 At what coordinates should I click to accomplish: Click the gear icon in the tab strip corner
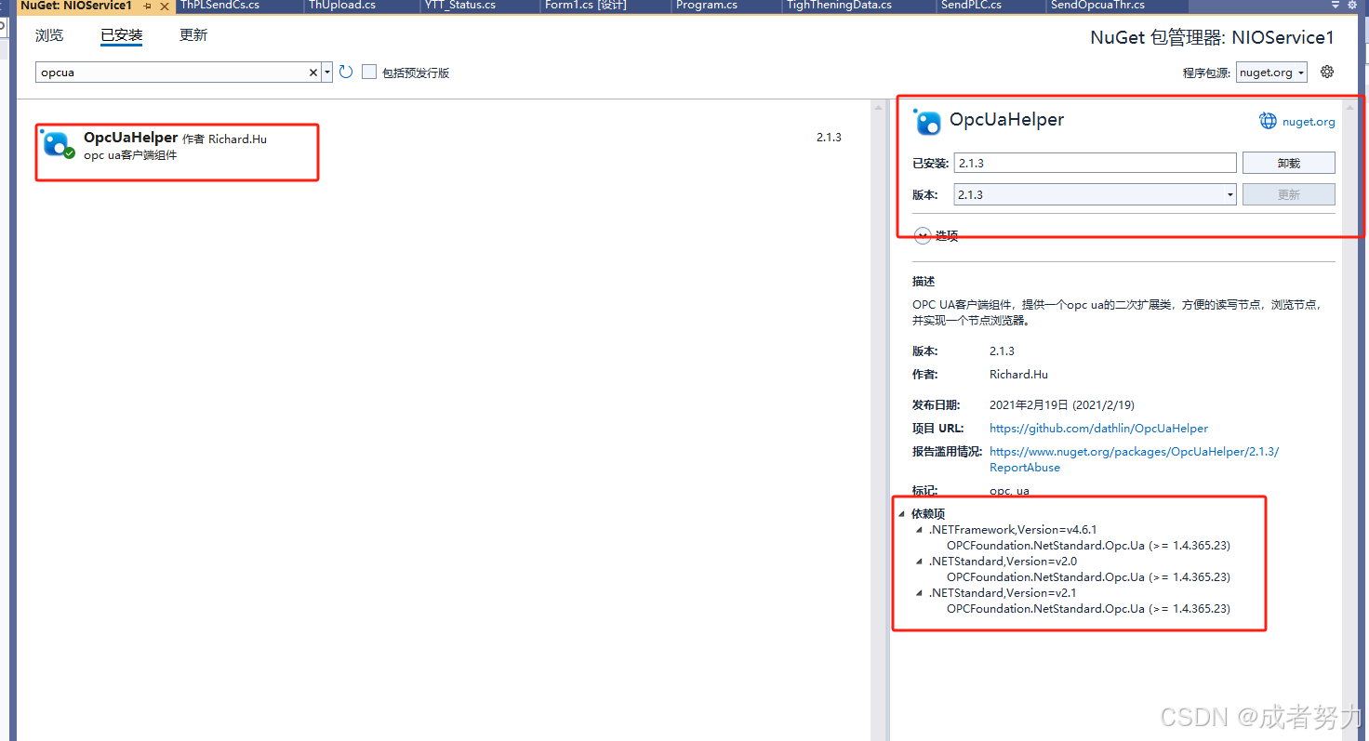point(1352,5)
